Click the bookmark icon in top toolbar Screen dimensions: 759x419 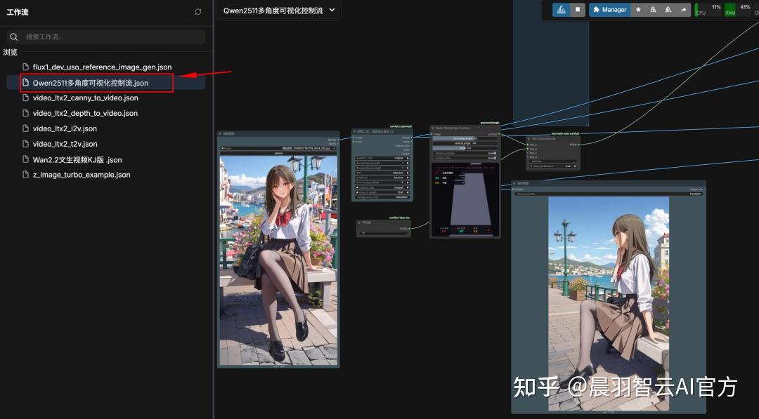578,10
